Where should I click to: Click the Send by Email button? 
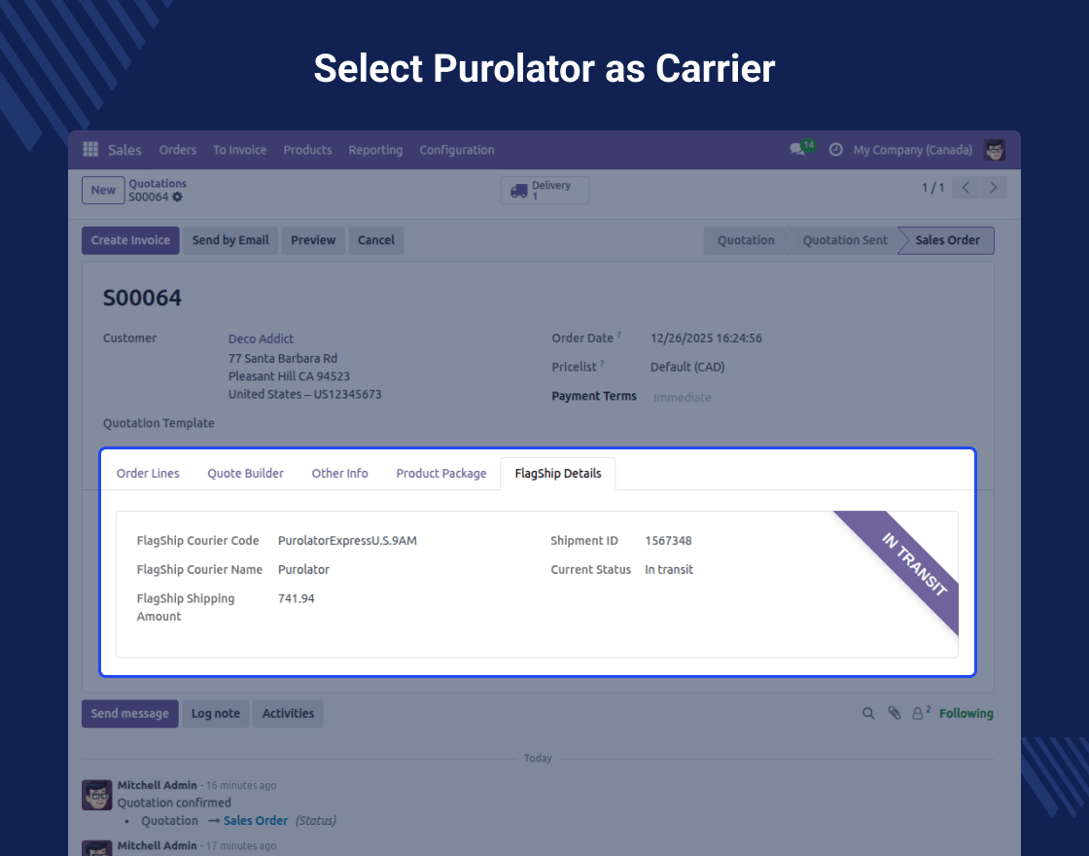pyautogui.click(x=230, y=240)
